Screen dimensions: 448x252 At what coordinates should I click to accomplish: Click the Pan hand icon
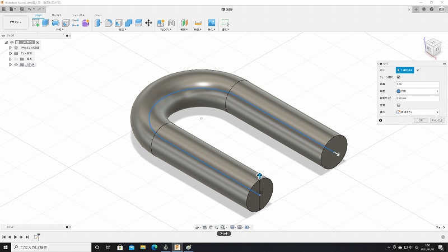[x=211, y=227]
